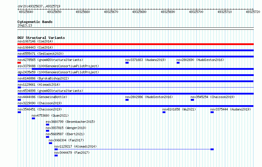Click the blue block under nsv6101658
Image resolution: width=262 pixels, height=167 pixels.
(x=164, y=112)
